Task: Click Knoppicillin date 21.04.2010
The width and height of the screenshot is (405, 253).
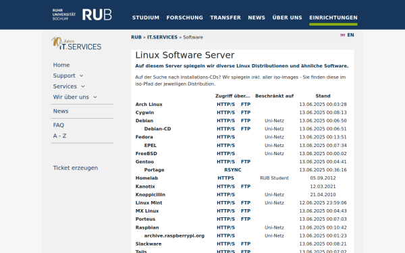Action: [x=323, y=195]
